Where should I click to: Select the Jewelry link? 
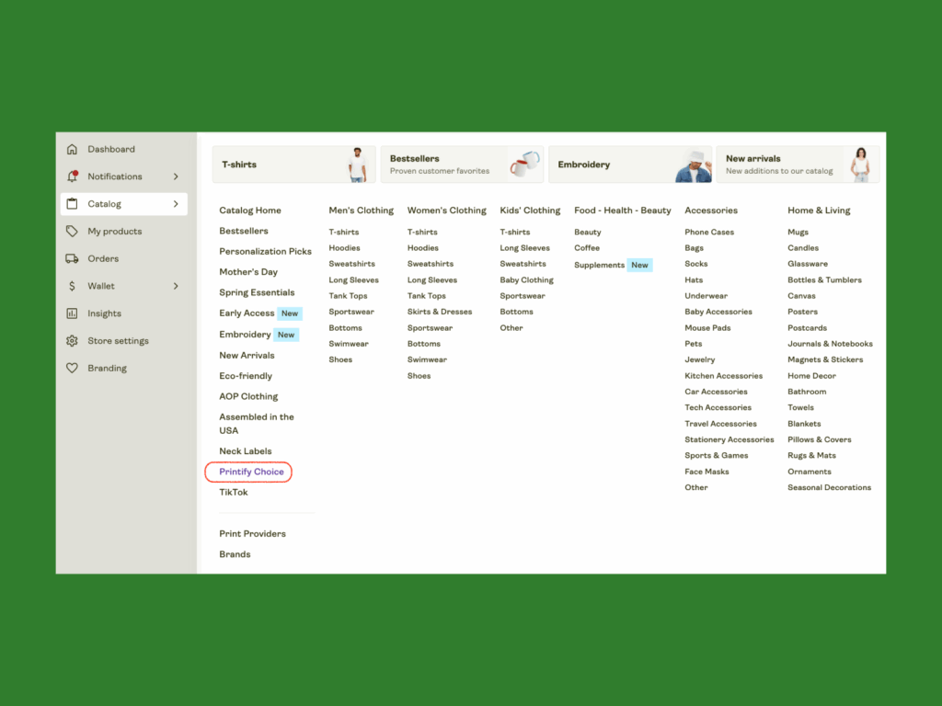pyautogui.click(x=699, y=359)
